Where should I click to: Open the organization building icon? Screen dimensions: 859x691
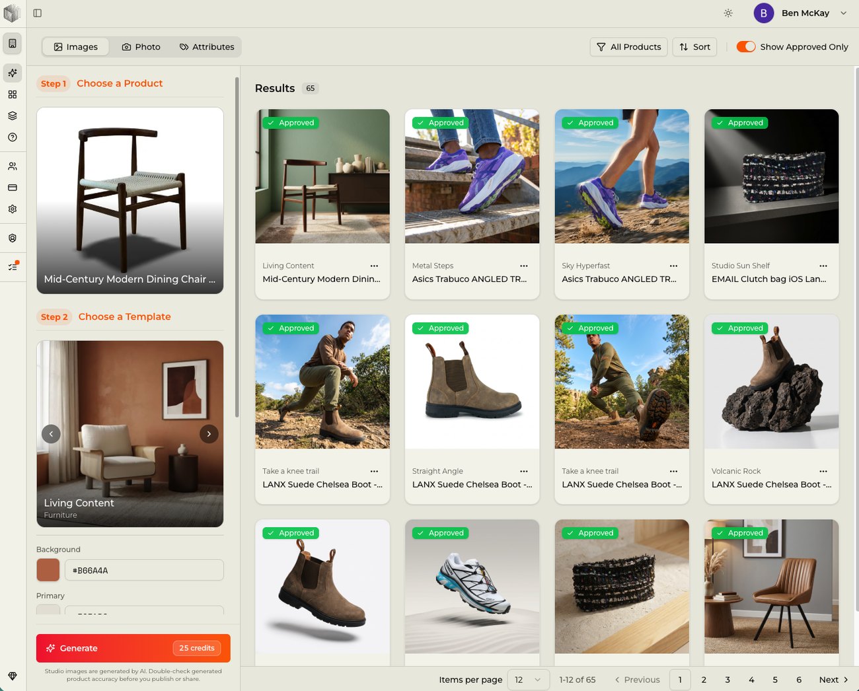(x=13, y=44)
